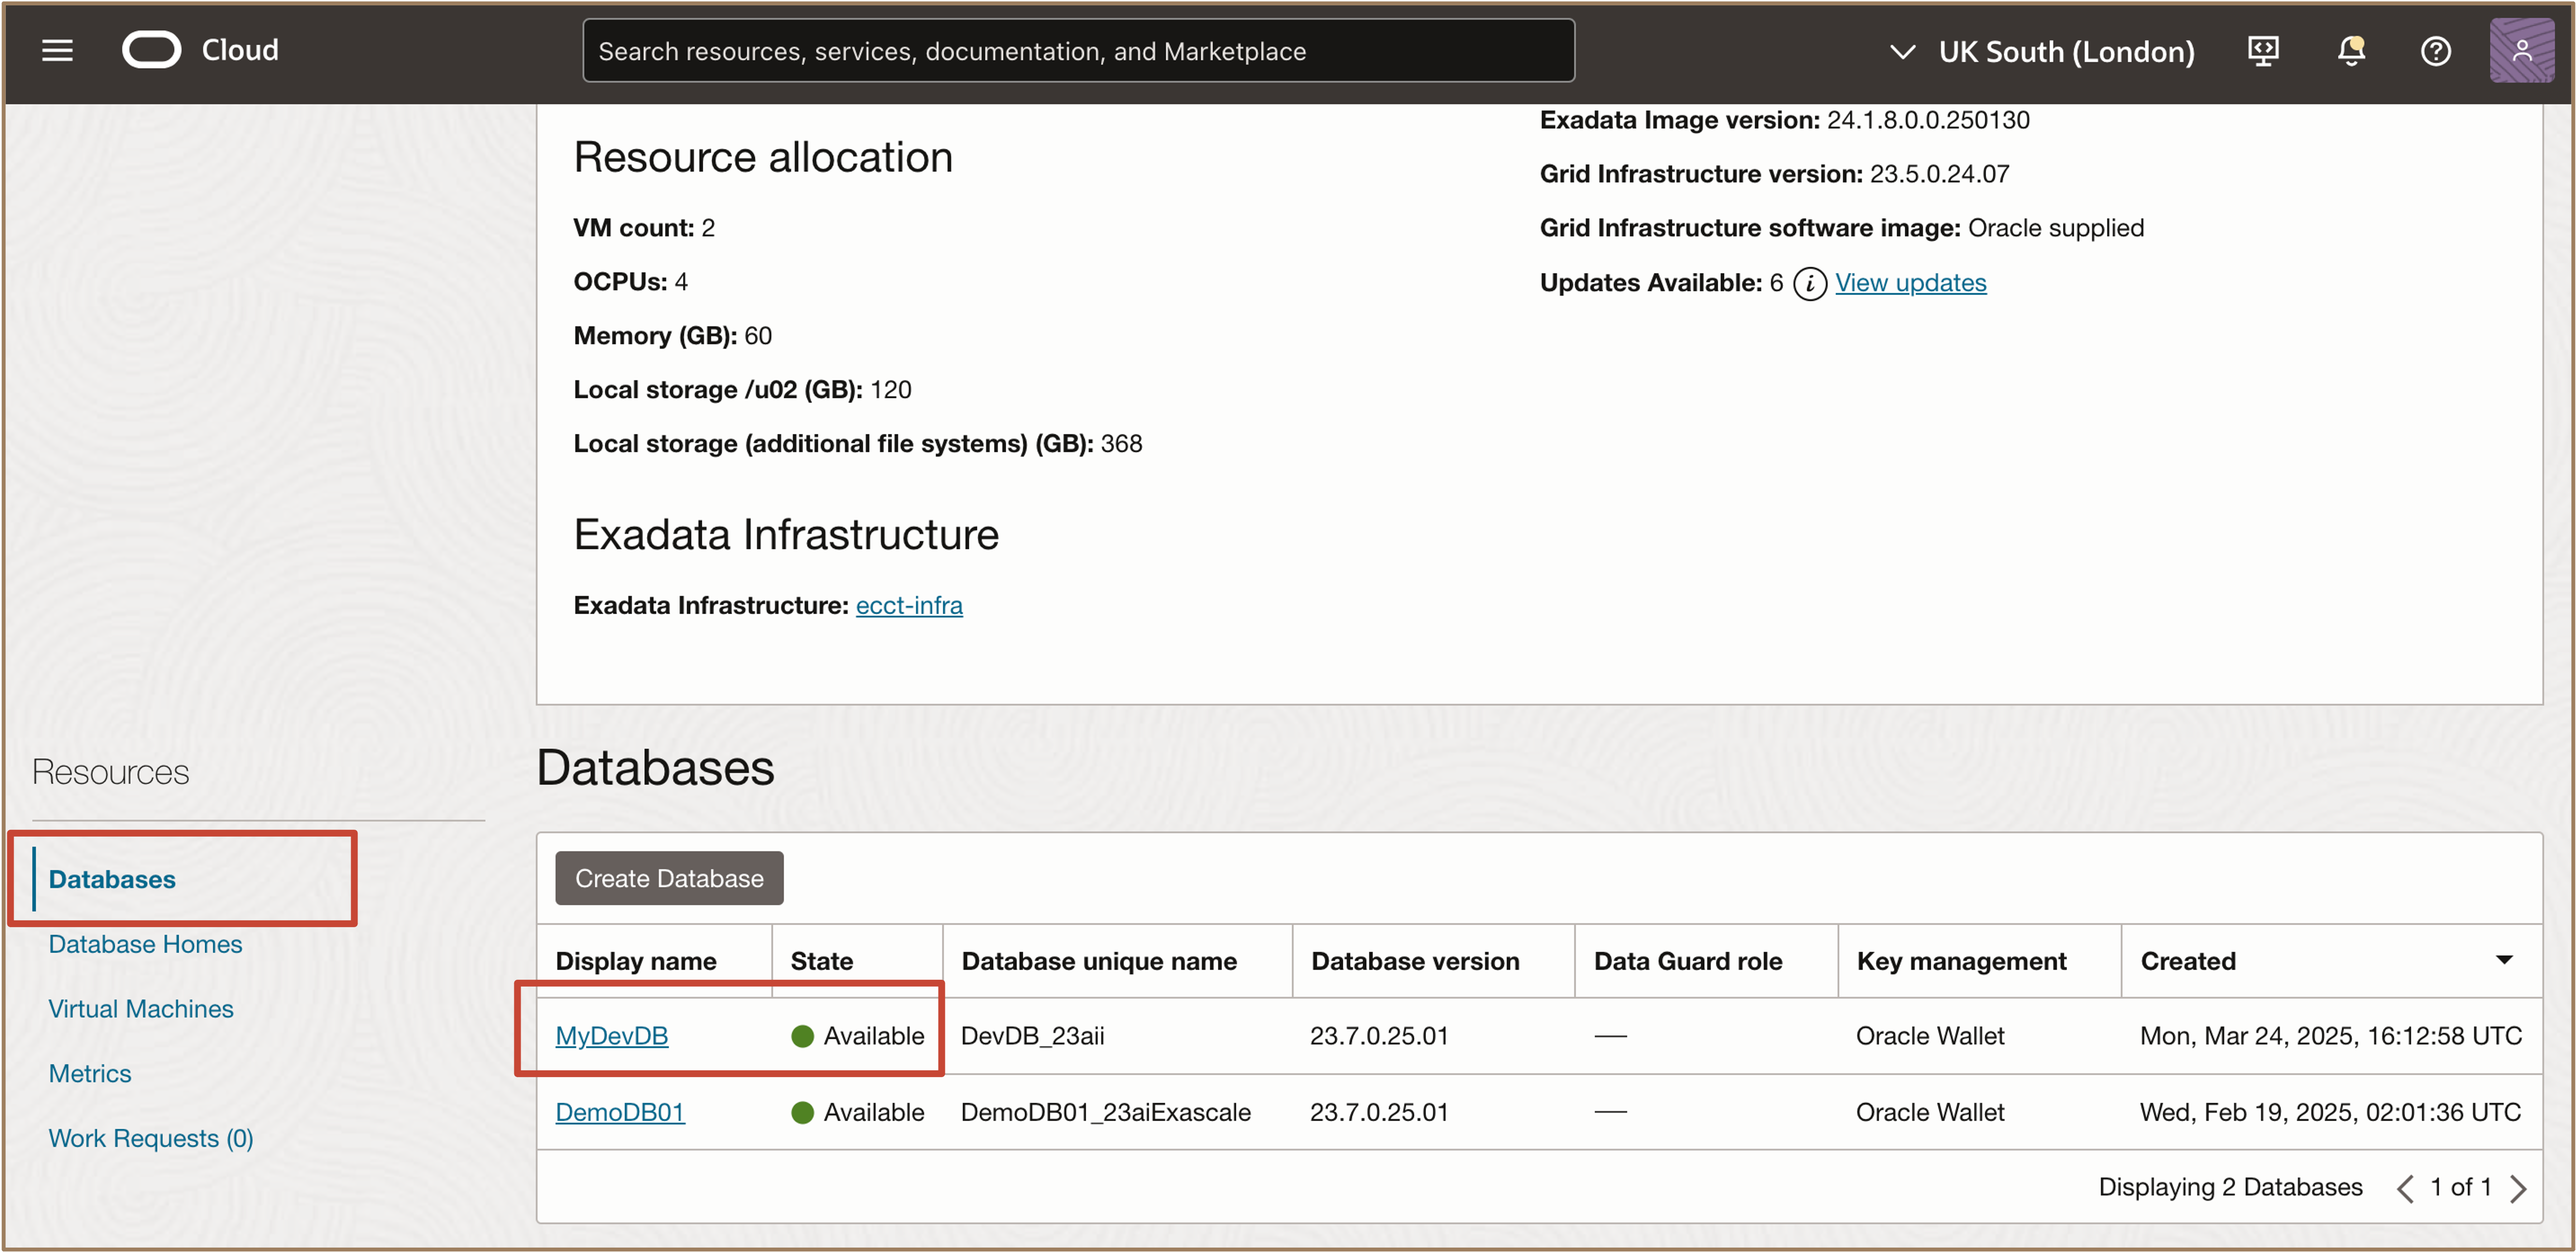
Task: Open the Cloud Shell developer tools icon
Action: 2263,50
